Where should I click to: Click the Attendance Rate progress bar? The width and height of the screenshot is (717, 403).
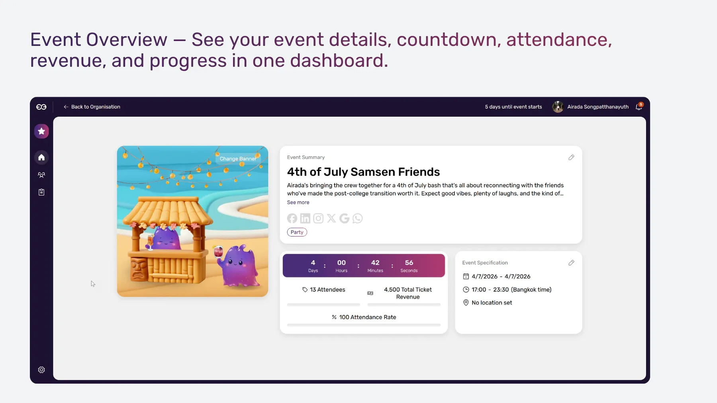click(x=364, y=325)
